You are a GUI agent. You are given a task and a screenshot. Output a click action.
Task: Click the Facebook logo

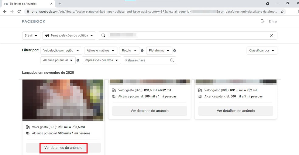coord(34,21)
